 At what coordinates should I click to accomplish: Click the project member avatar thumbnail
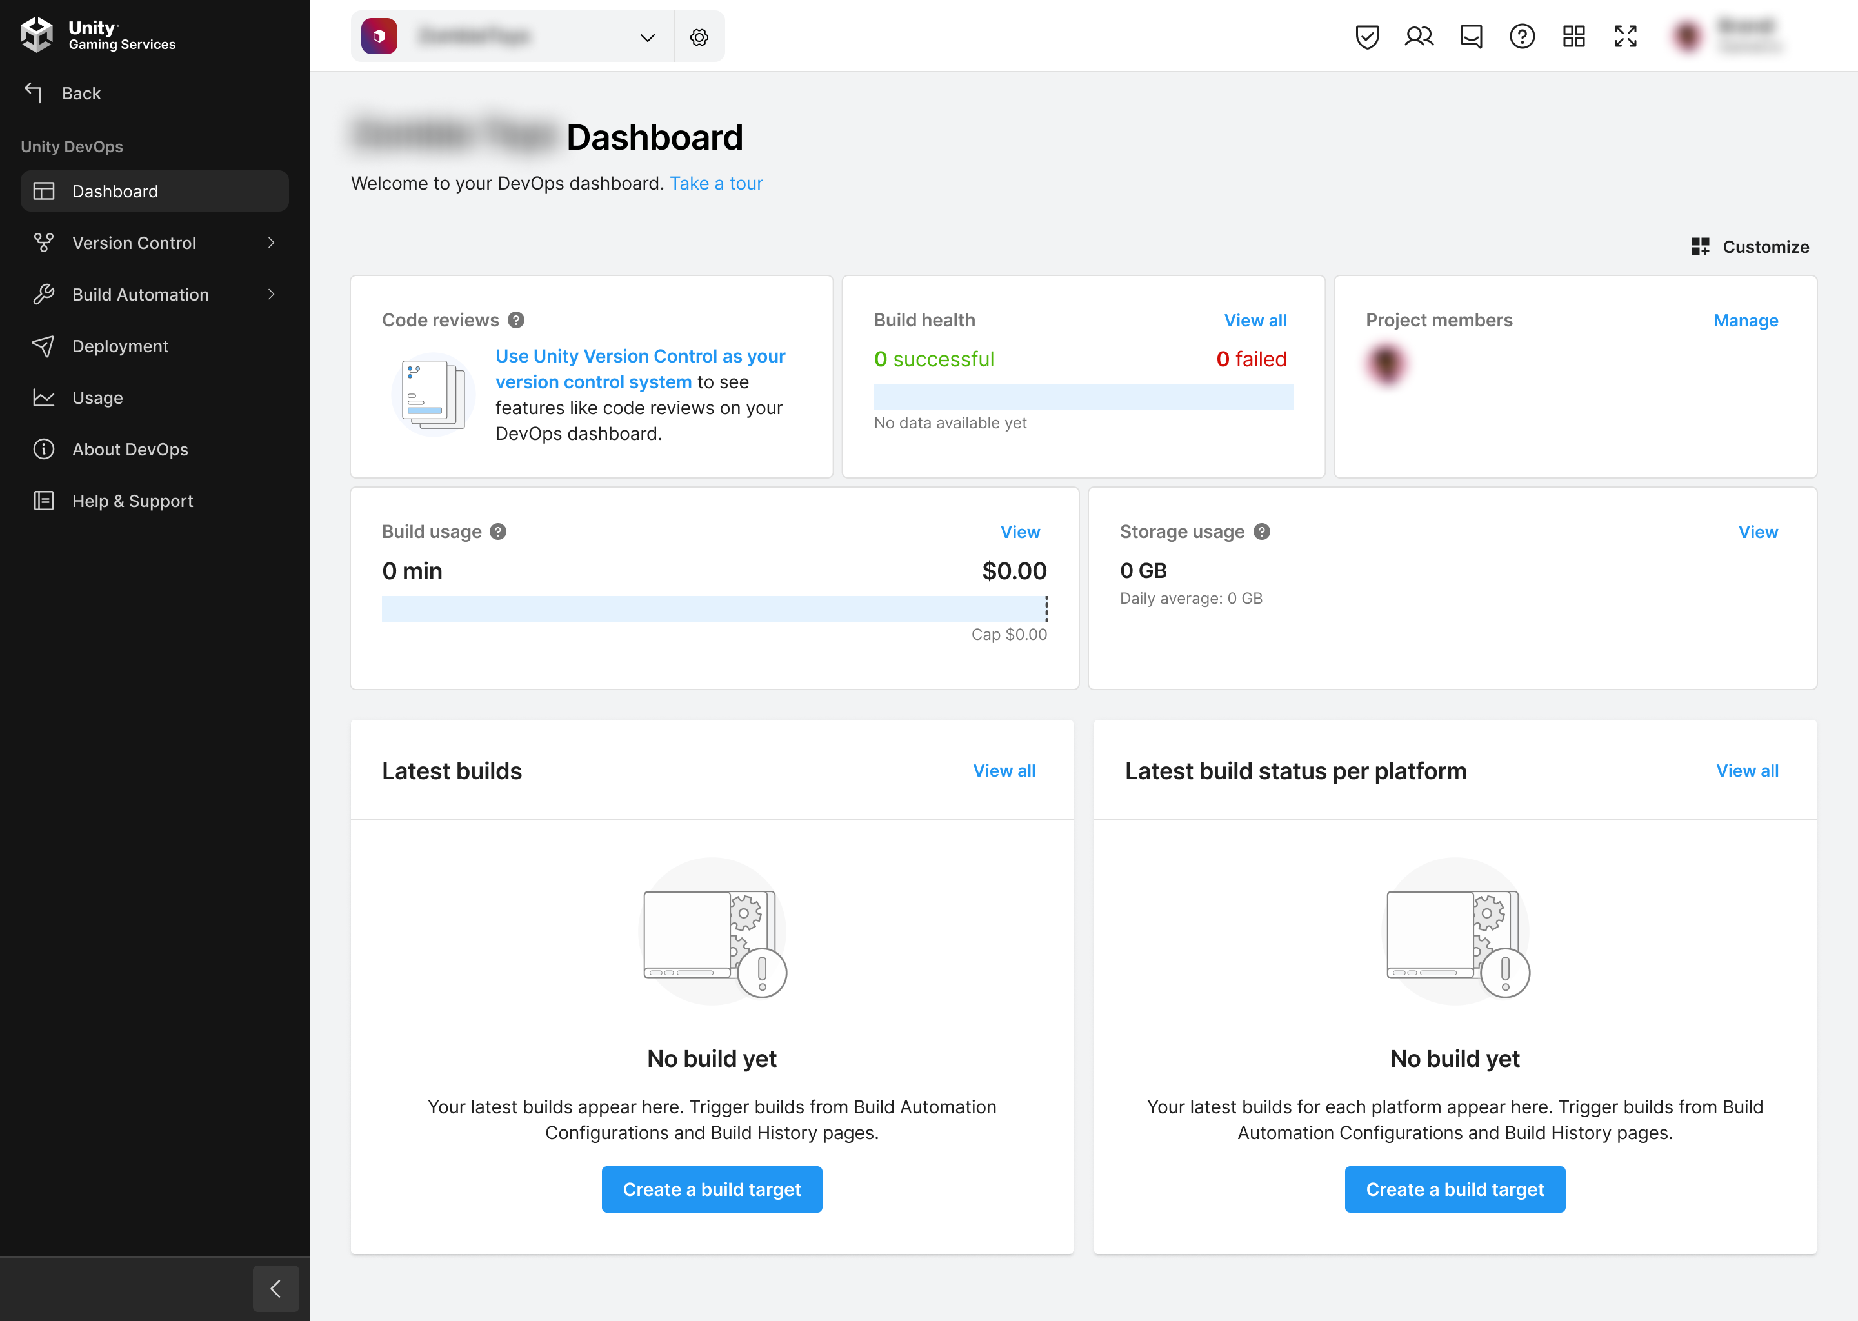(1386, 364)
